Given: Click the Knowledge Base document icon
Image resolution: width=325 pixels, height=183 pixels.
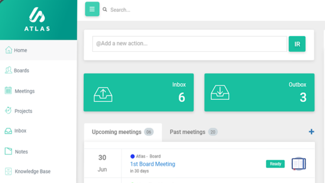Looking at the screenshot, I should click(8, 171).
